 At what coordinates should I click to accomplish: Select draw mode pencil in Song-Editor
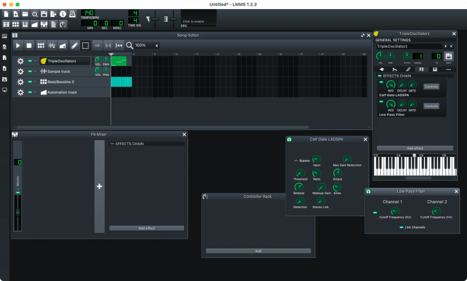[x=74, y=45]
